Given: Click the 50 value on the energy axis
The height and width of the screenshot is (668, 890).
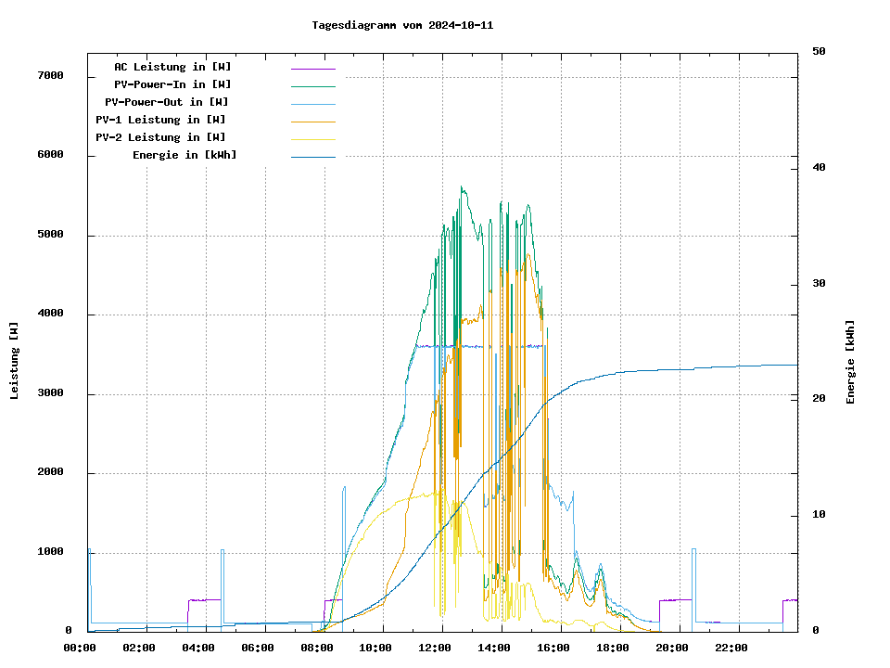Looking at the screenshot, I should (819, 52).
